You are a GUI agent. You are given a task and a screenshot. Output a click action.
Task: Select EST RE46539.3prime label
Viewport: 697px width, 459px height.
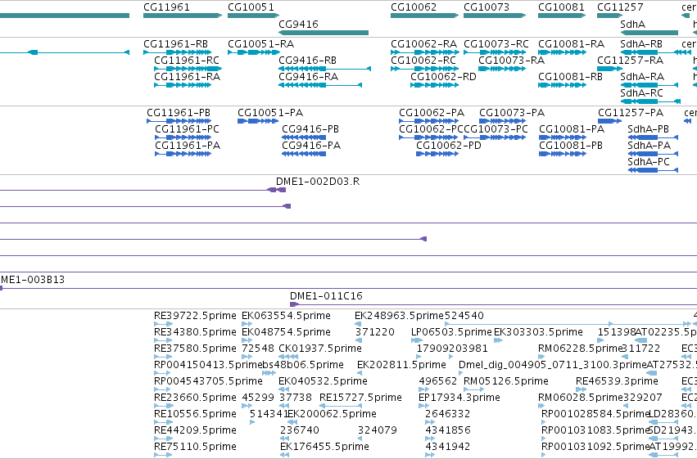(x=617, y=381)
